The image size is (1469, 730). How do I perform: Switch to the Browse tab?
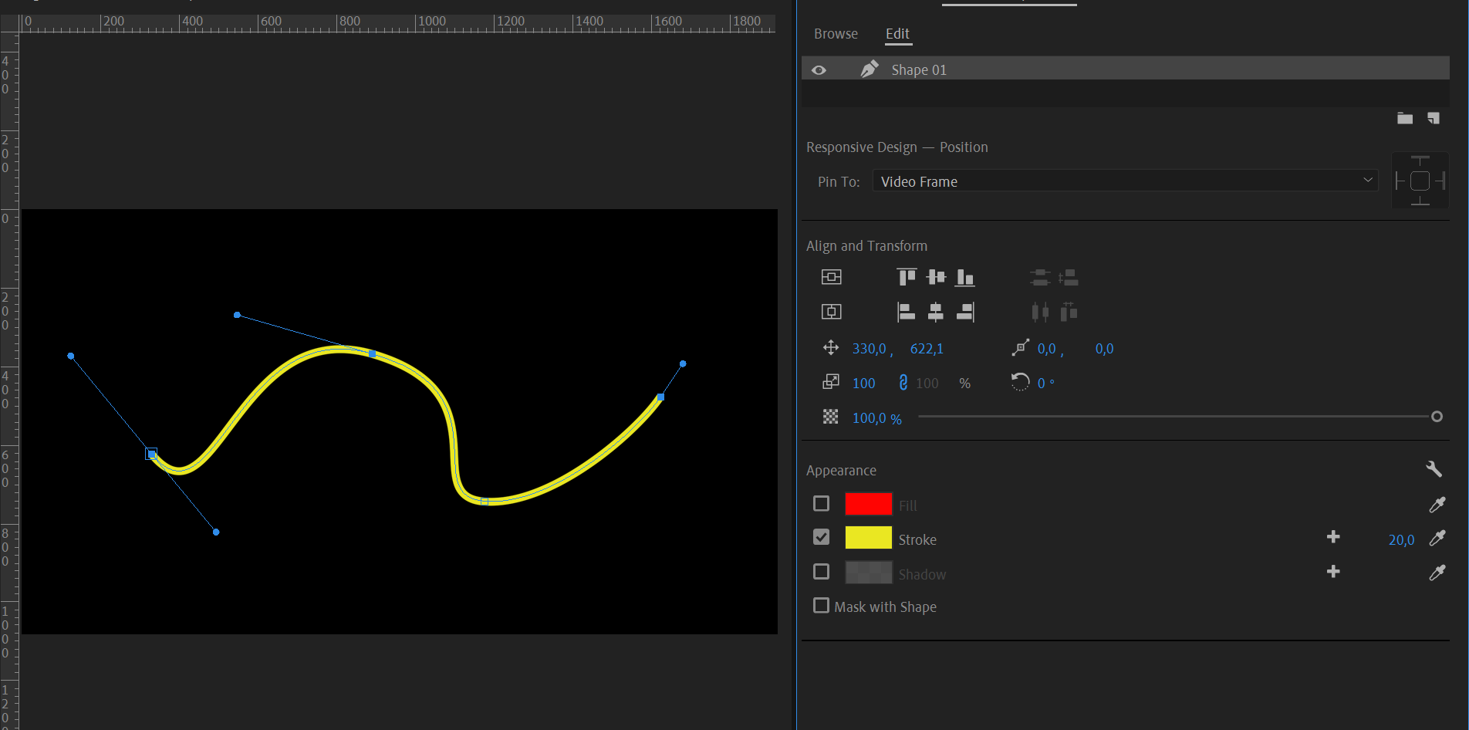point(836,33)
